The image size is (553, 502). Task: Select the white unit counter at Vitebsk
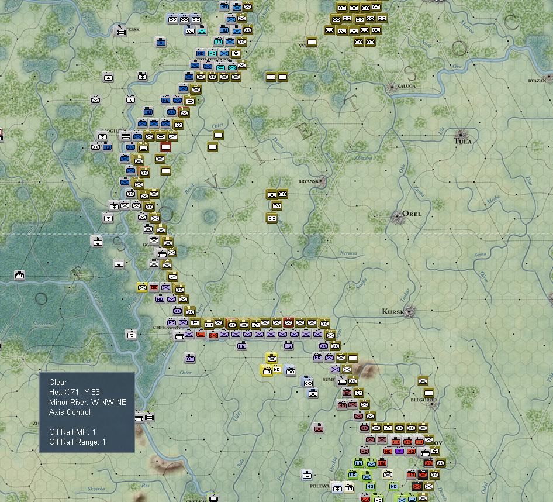point(121,32)
